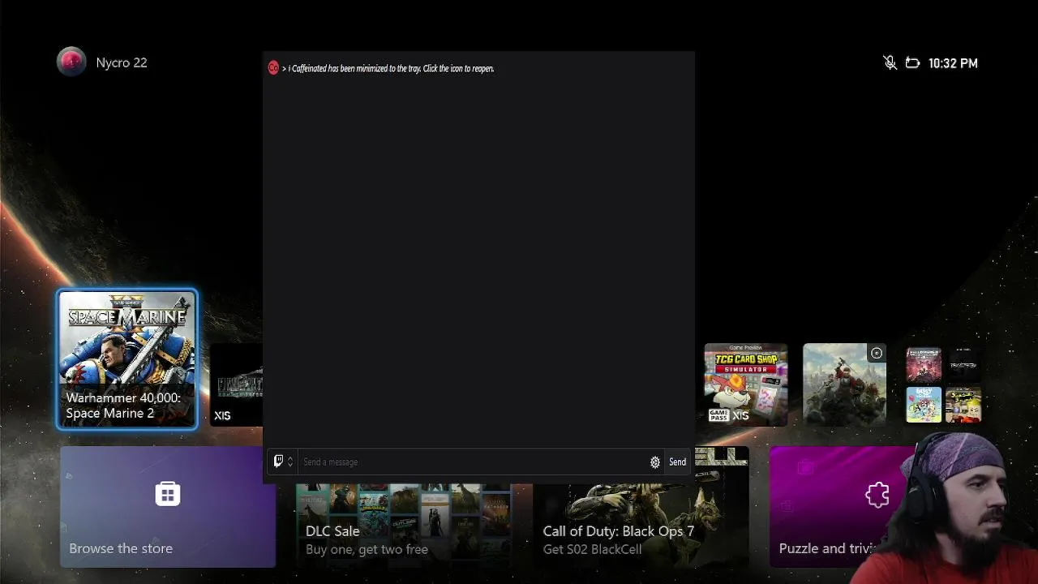The image size is (1038, 584).
Task: Open the Twitch account selector dropdown
Action: 283,462
